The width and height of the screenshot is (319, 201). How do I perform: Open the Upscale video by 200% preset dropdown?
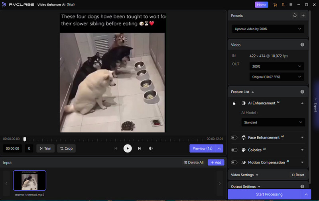tap(268, 29)
